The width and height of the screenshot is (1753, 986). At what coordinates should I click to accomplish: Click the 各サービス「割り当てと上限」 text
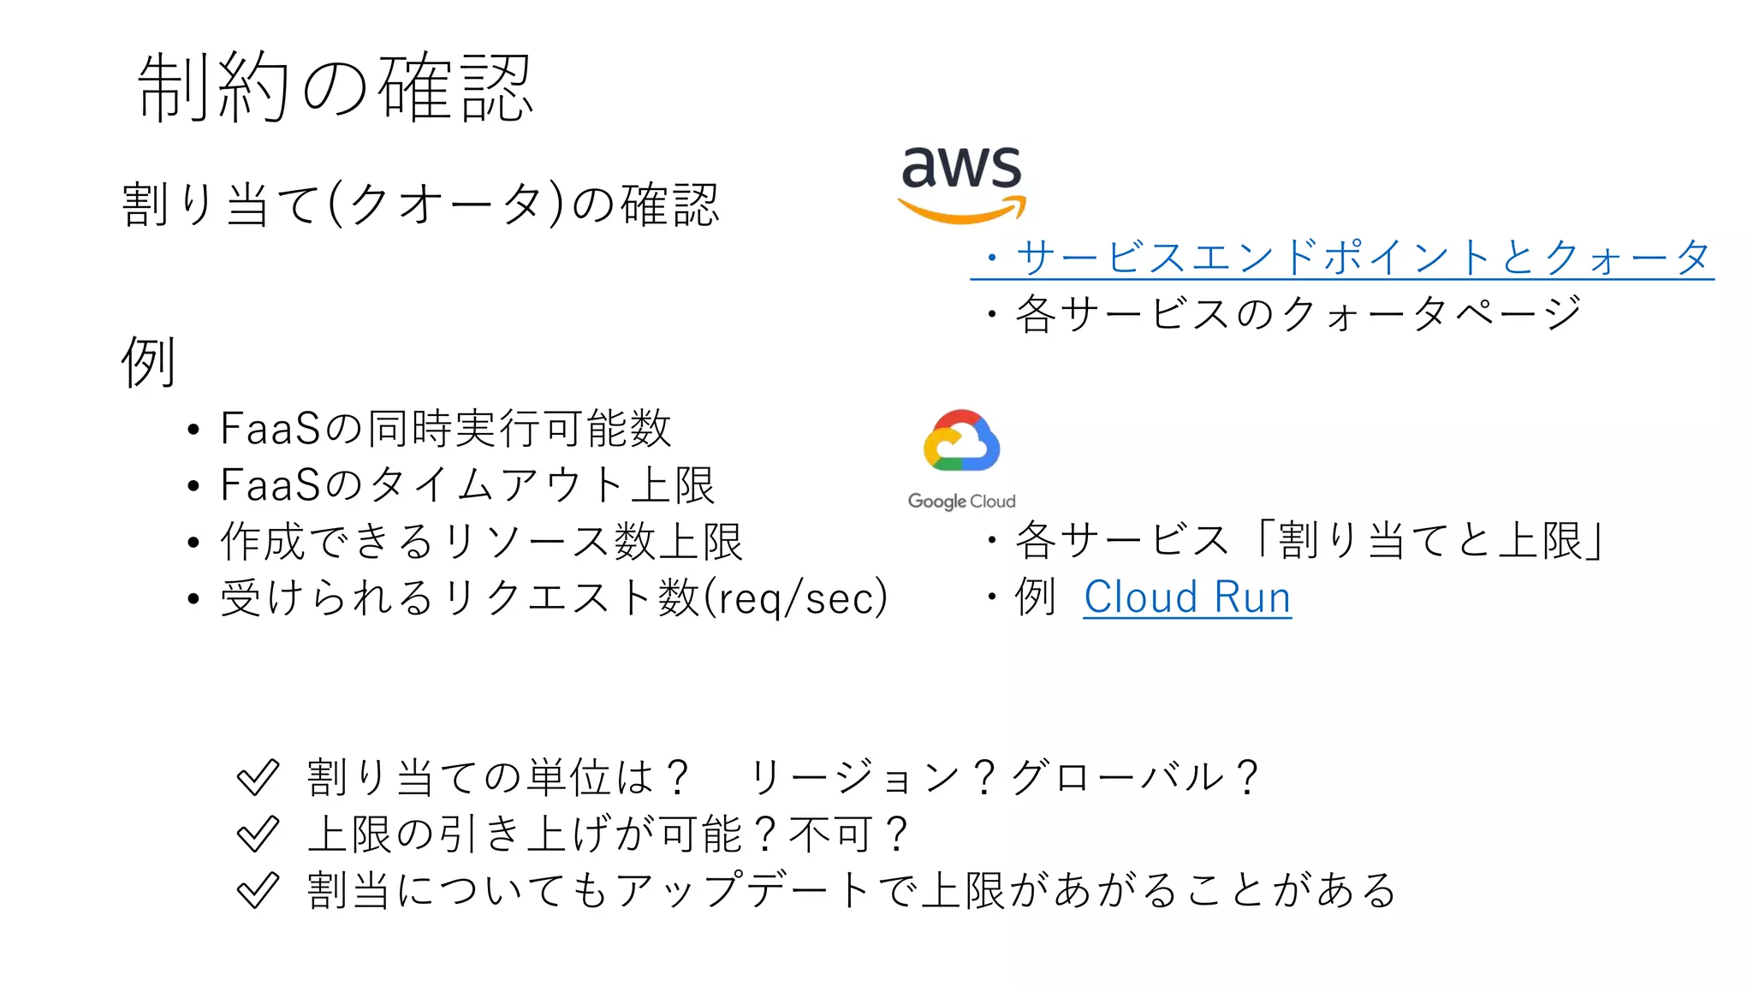1311,540
